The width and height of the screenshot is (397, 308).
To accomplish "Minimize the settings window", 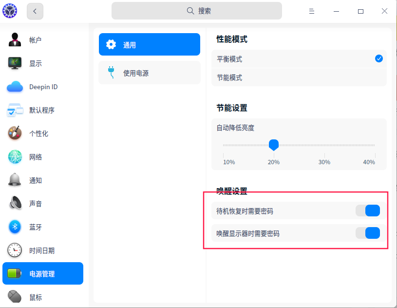I will point(336,11).
